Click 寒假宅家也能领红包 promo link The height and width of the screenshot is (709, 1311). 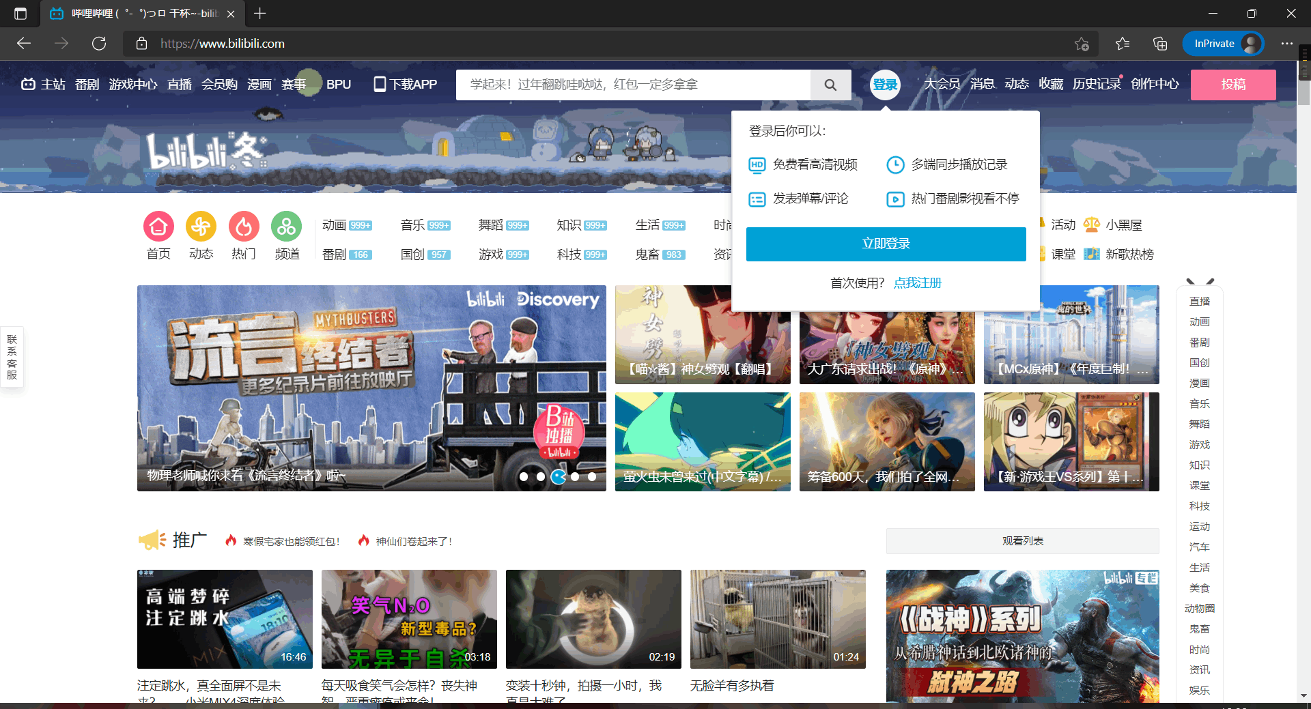click(x=291, y=541)
